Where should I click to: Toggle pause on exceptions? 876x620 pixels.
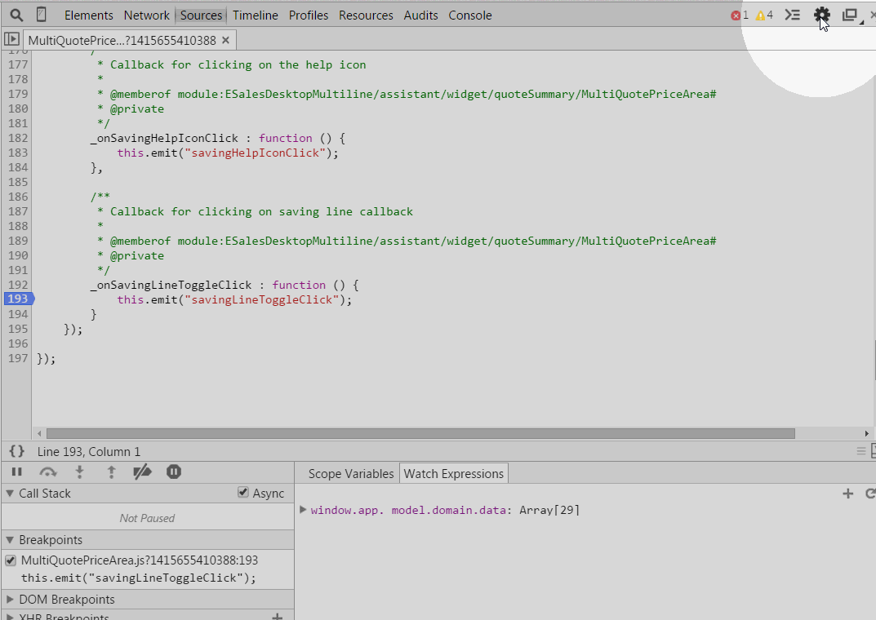pos(174,472)
